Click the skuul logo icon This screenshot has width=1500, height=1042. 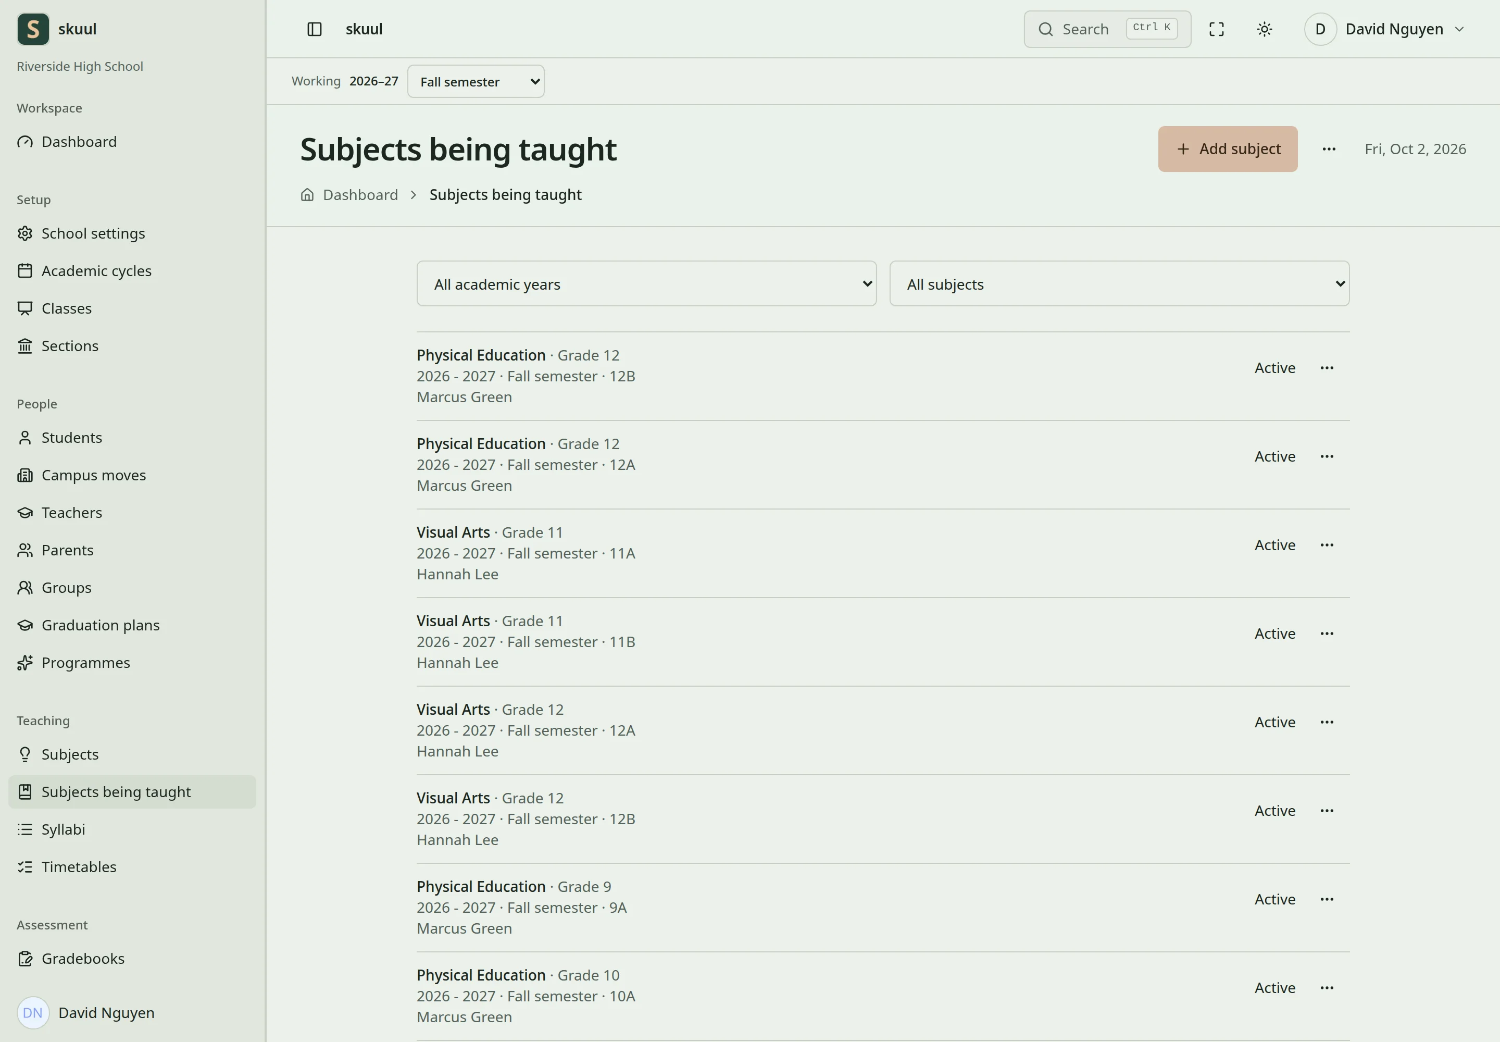[x=33, y=29]
